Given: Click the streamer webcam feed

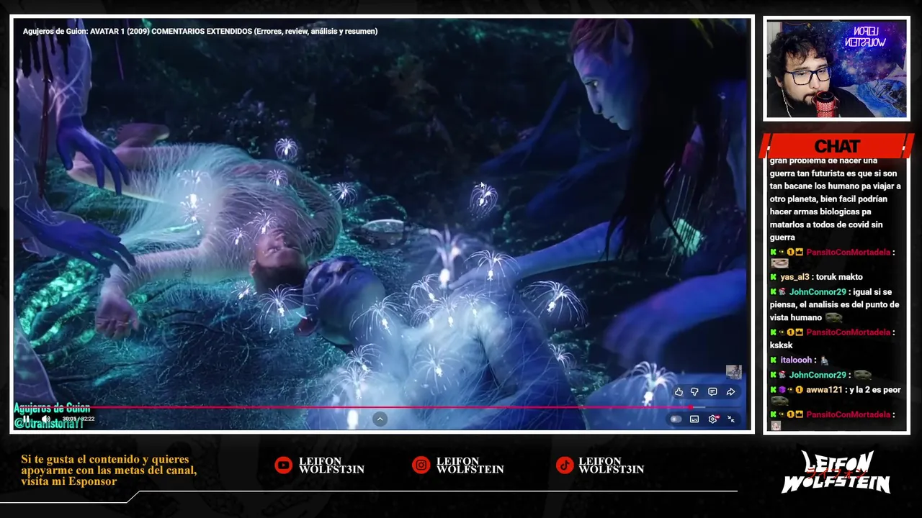Looking at the screenshot, I should [x=836, y=69].
